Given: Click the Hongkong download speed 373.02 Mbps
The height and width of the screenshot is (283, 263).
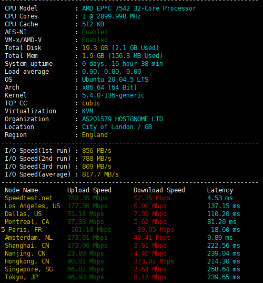Looking at the screenshot, I should pos(154,261).
